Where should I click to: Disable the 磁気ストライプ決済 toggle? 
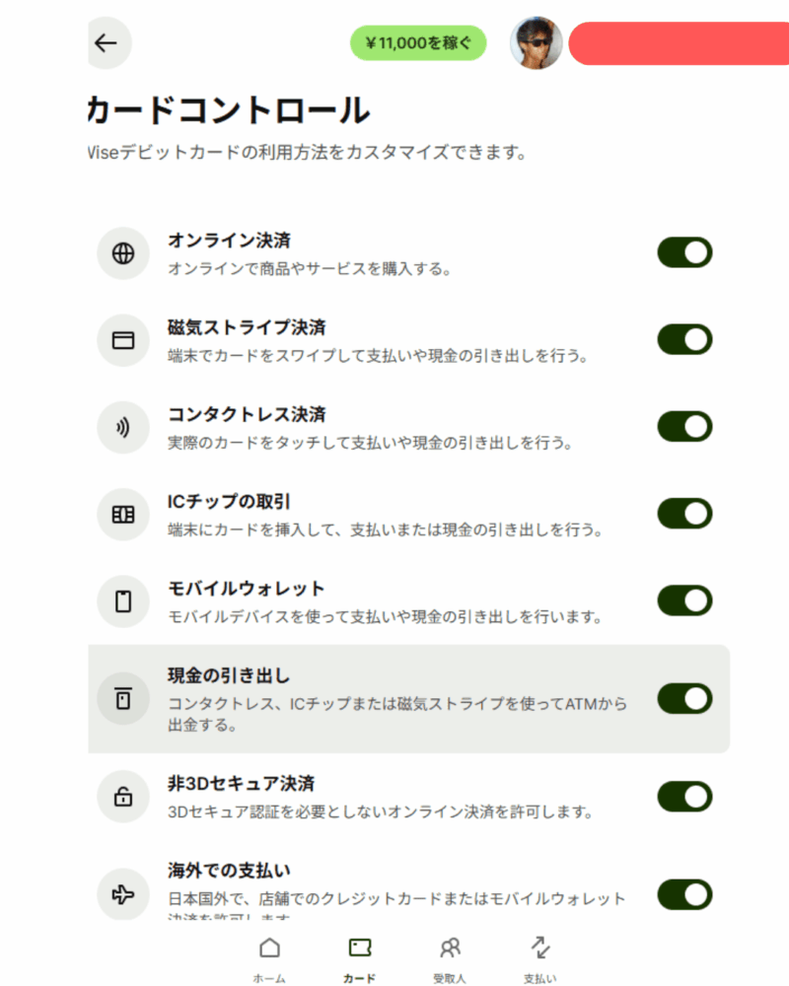click(x=684, y=339)
